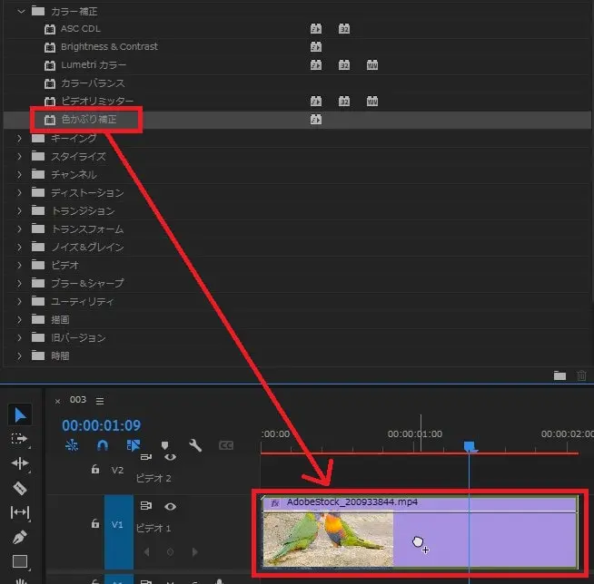The image size is (594, 584).
Task: Click the 00:00:01:09 timecode field
Action: click(x=101, y=424)
